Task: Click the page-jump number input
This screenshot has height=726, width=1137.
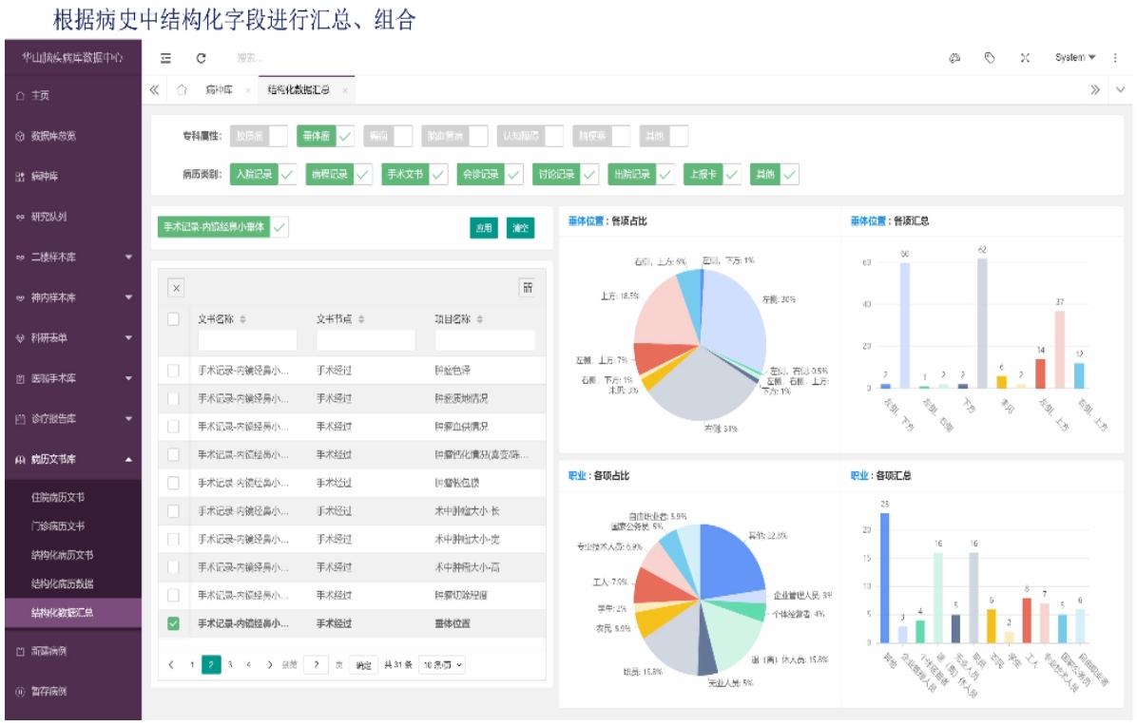Action: coord(317,665)
